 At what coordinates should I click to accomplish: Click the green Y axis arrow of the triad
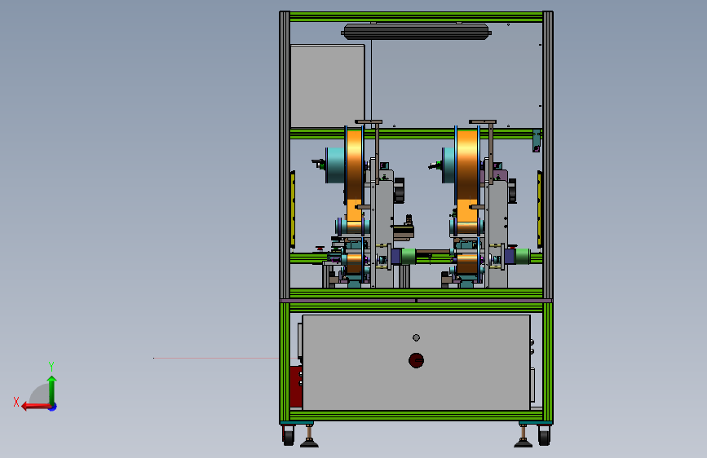click(x=52, y=390)
